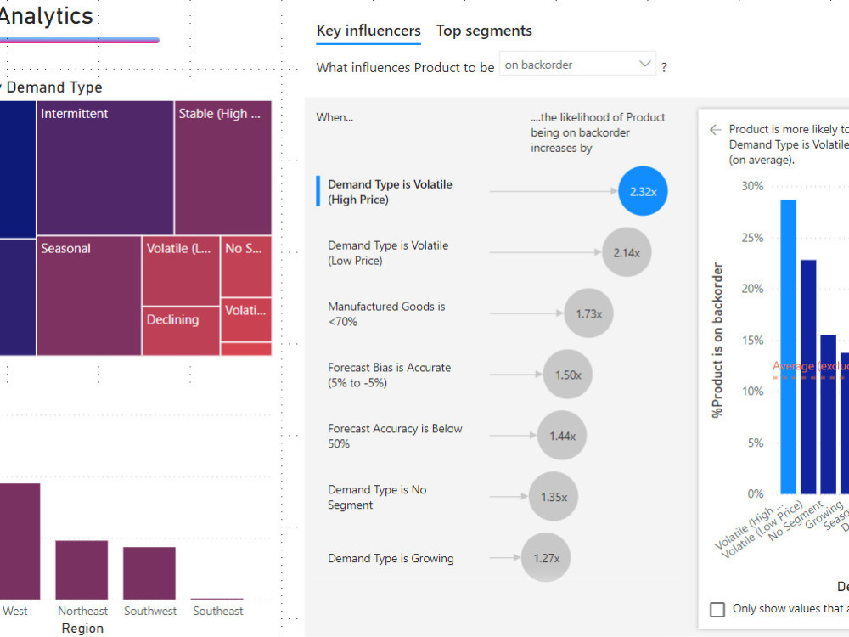Click the 1.35x No Segment bubble
Image resolution: width=849 pixels, height=637 pixels.
pos(553,496)
